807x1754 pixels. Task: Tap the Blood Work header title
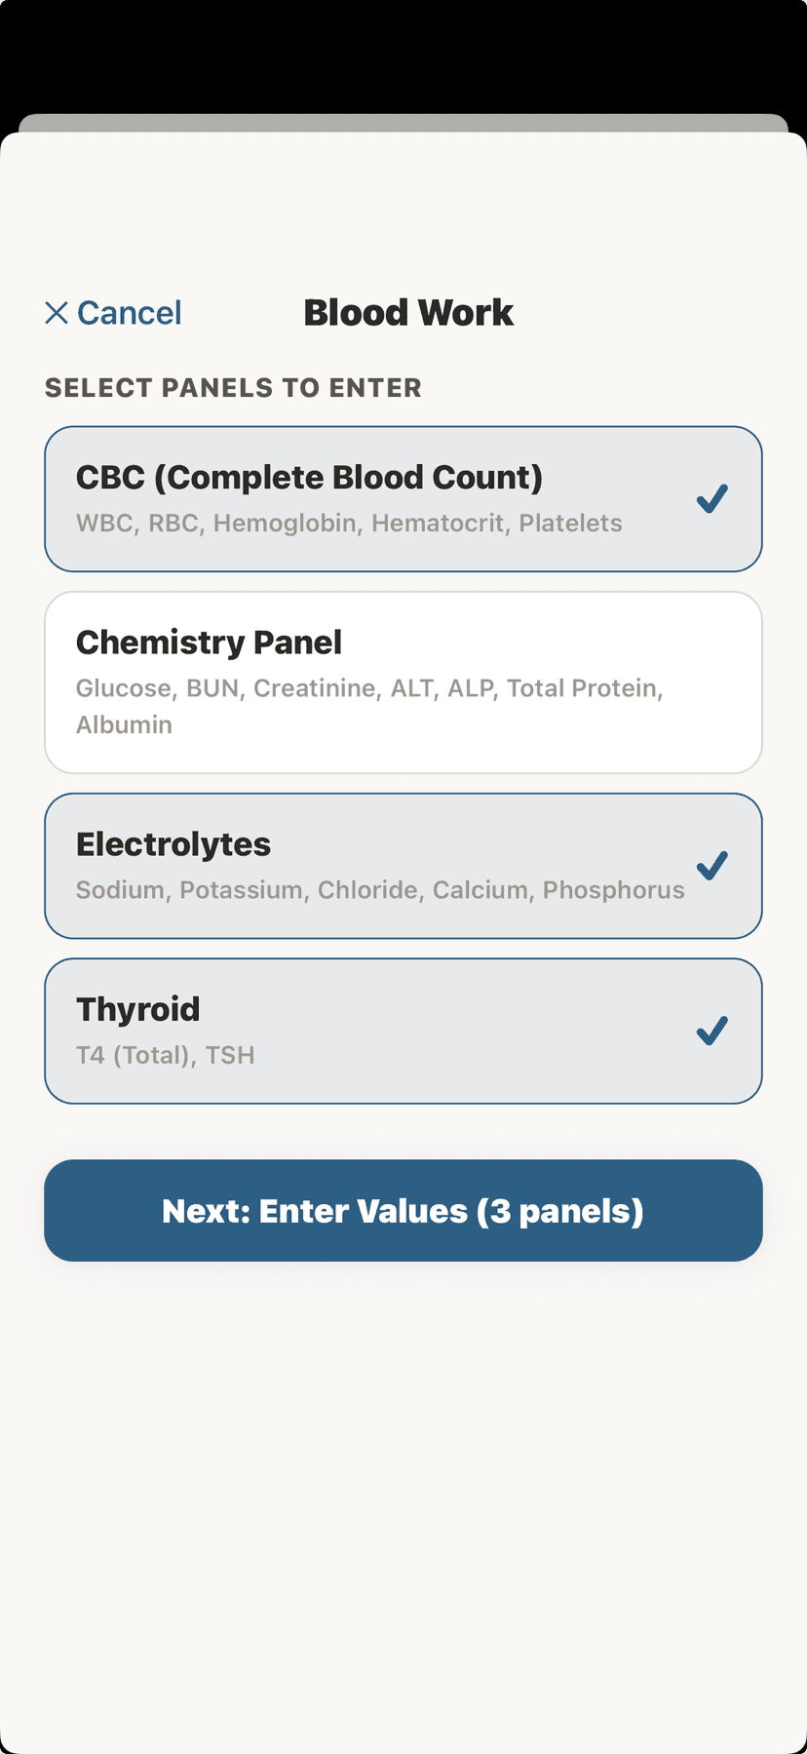pyautogui.click(x=408, y=313)
